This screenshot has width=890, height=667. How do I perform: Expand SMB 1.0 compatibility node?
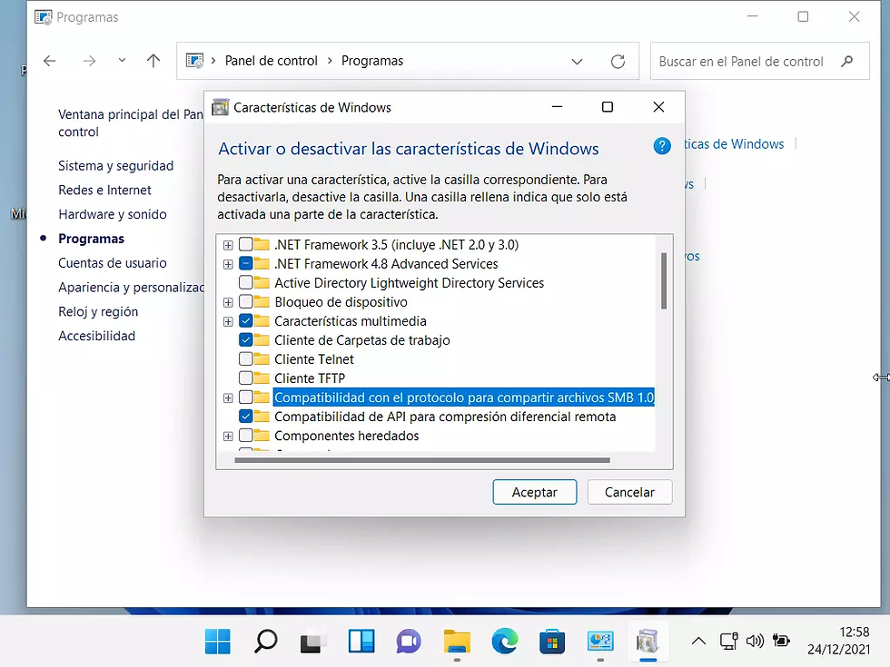coord(228,397)
